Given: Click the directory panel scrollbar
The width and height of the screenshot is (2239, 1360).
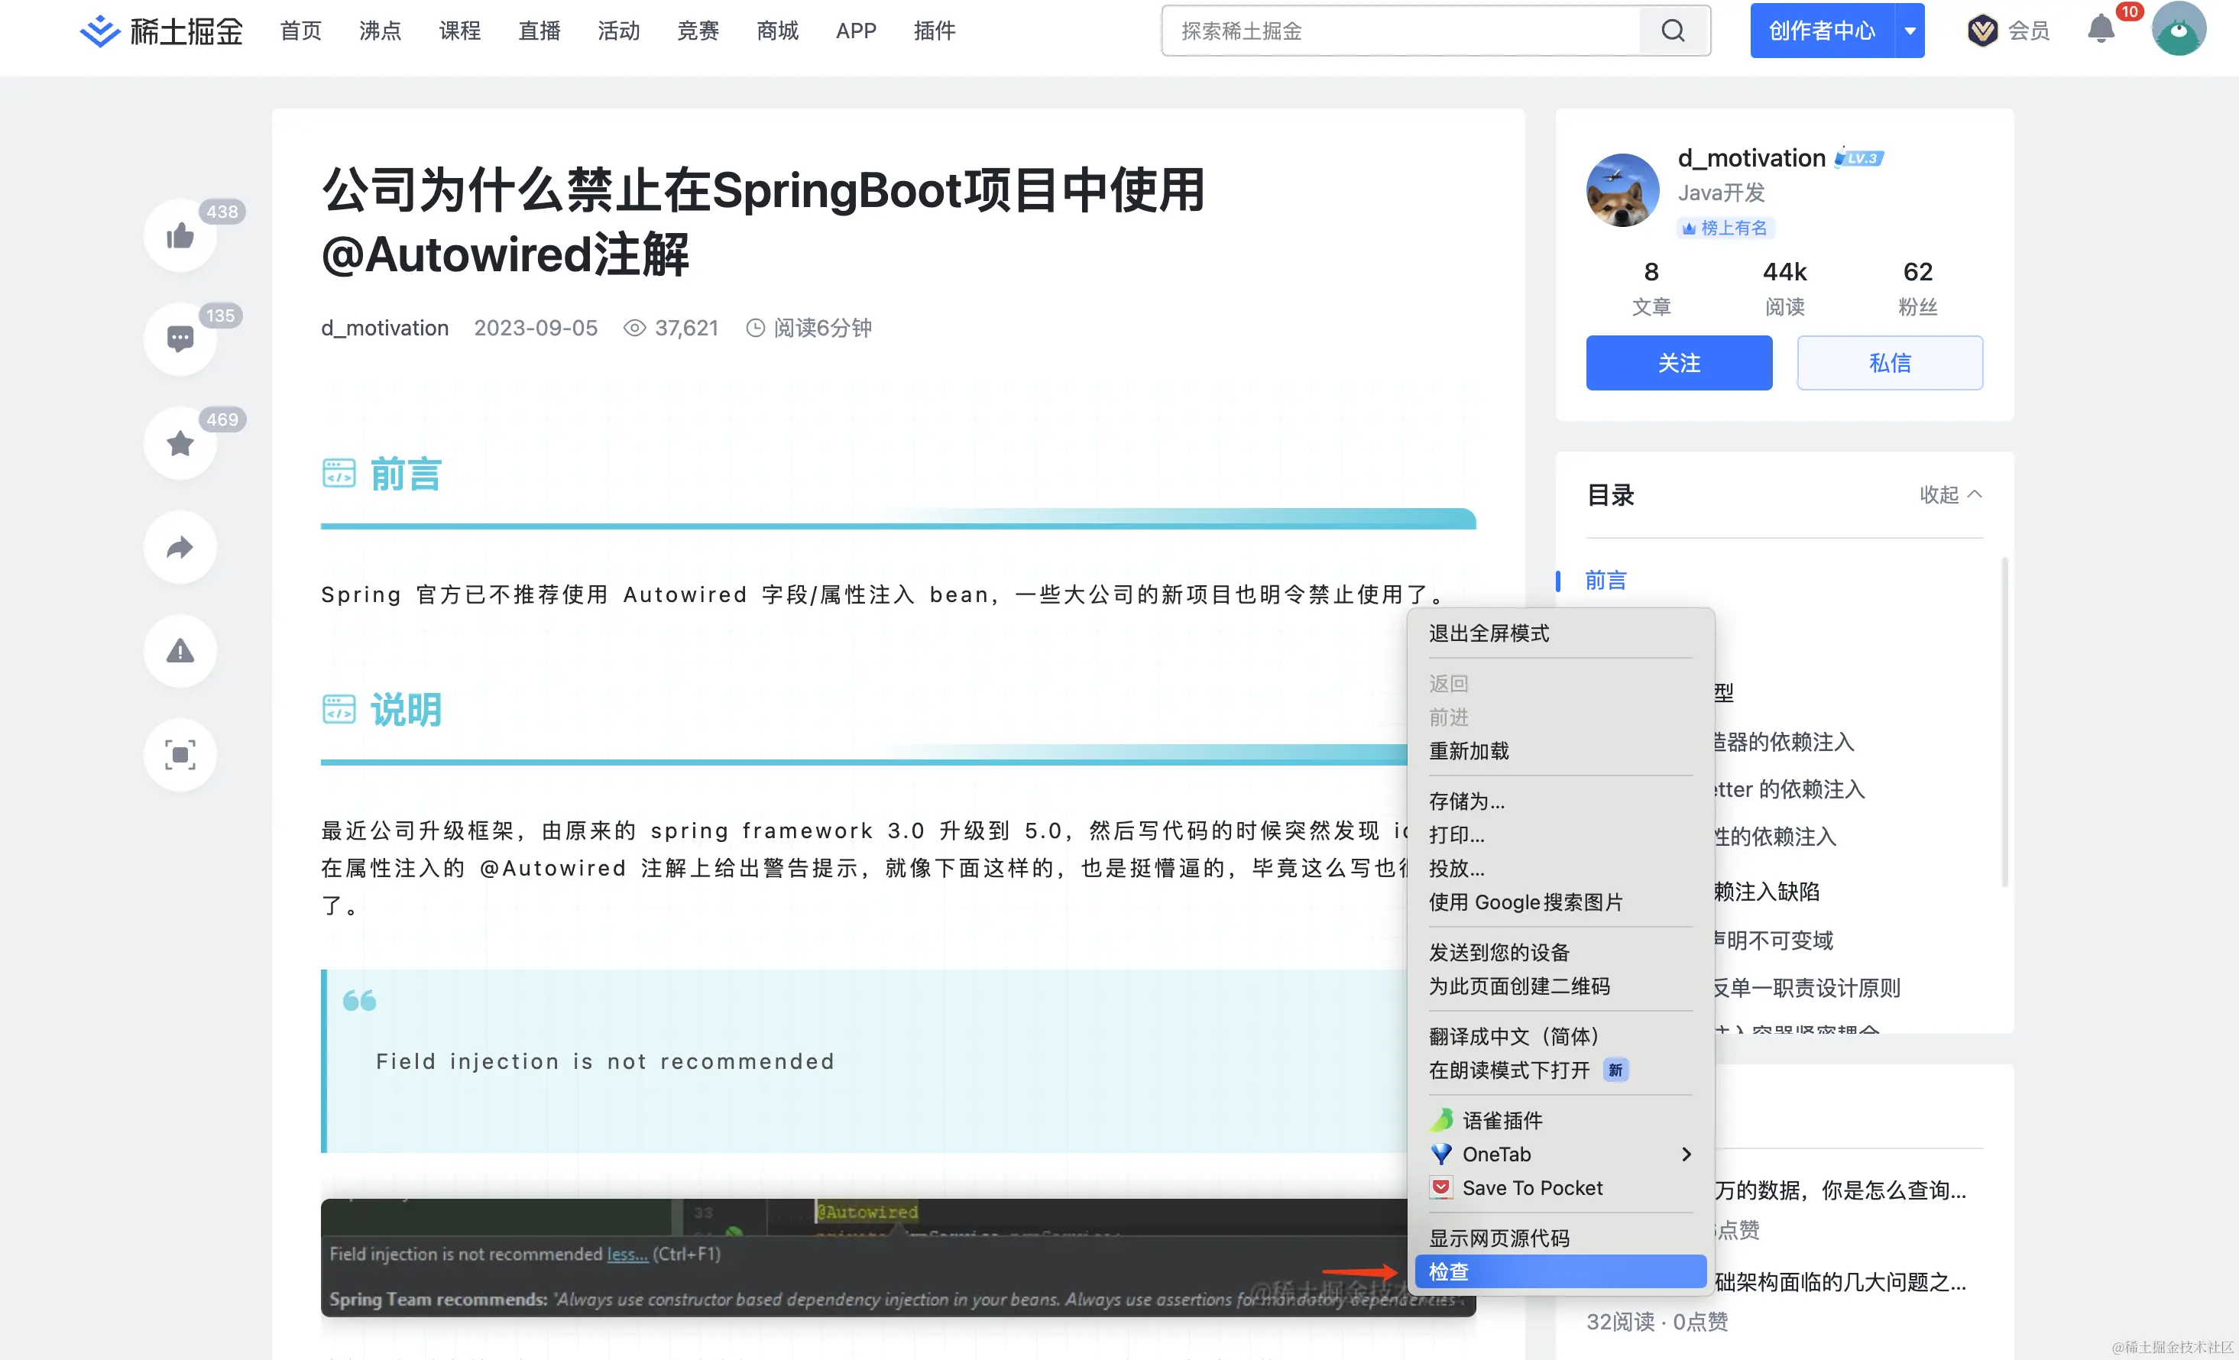Looking at the screenshot, I should 2004,722.
